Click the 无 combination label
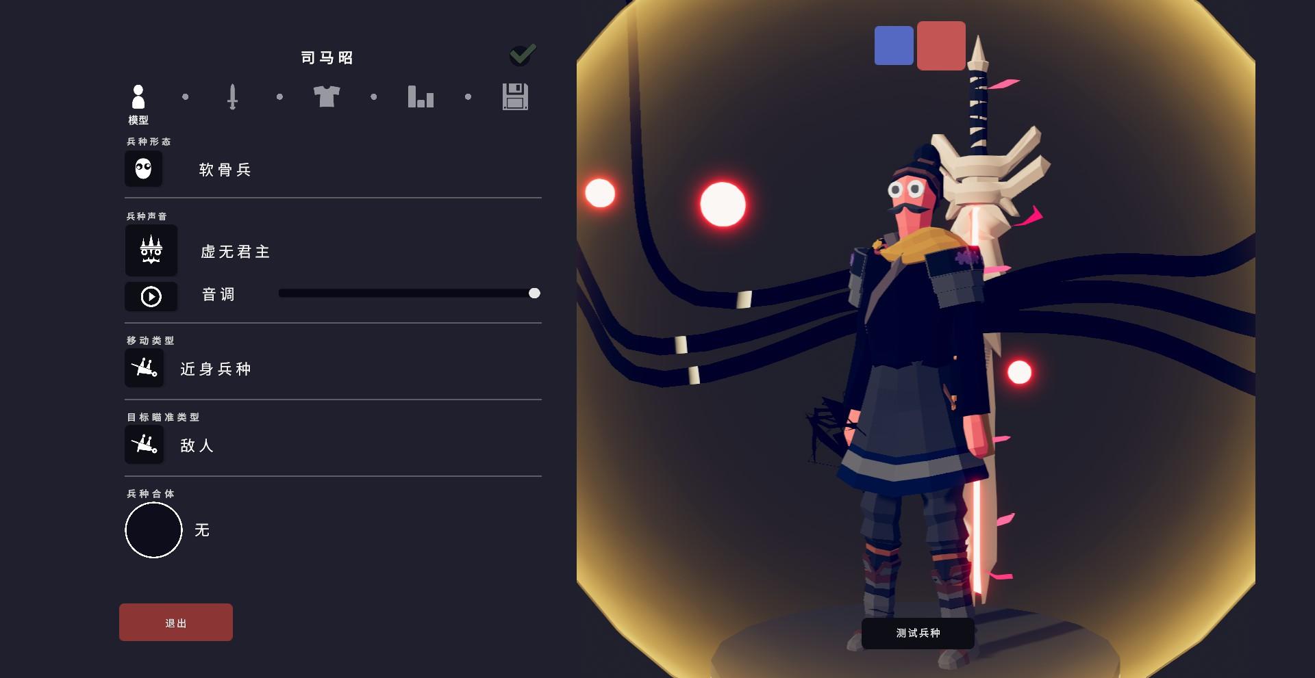The image size is (1315, 678). (x=202, y=530)
